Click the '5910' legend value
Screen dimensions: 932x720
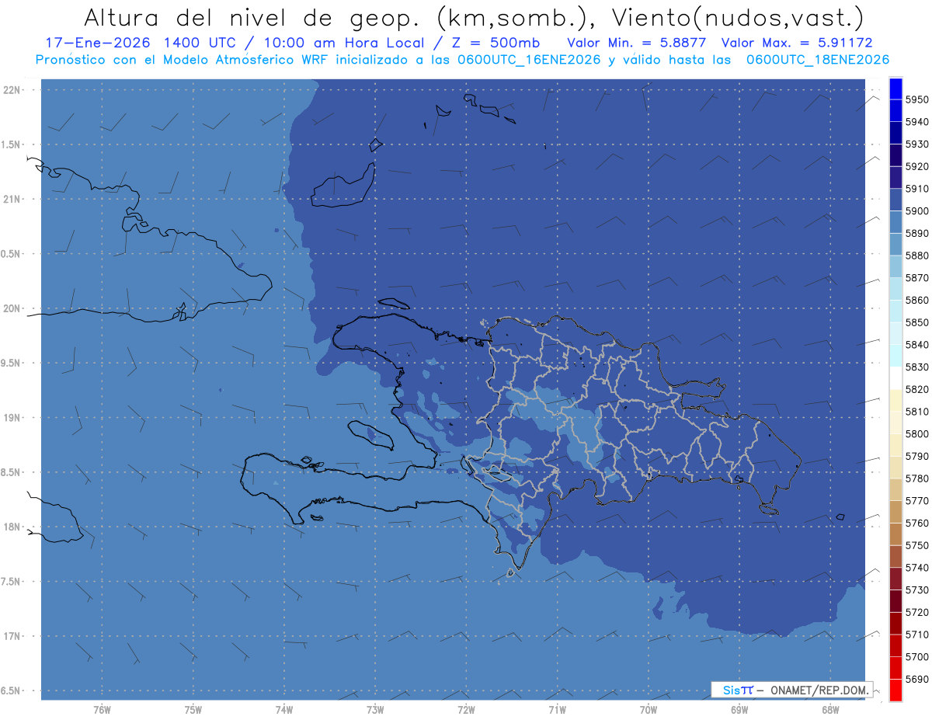click(x=917, y=189)
